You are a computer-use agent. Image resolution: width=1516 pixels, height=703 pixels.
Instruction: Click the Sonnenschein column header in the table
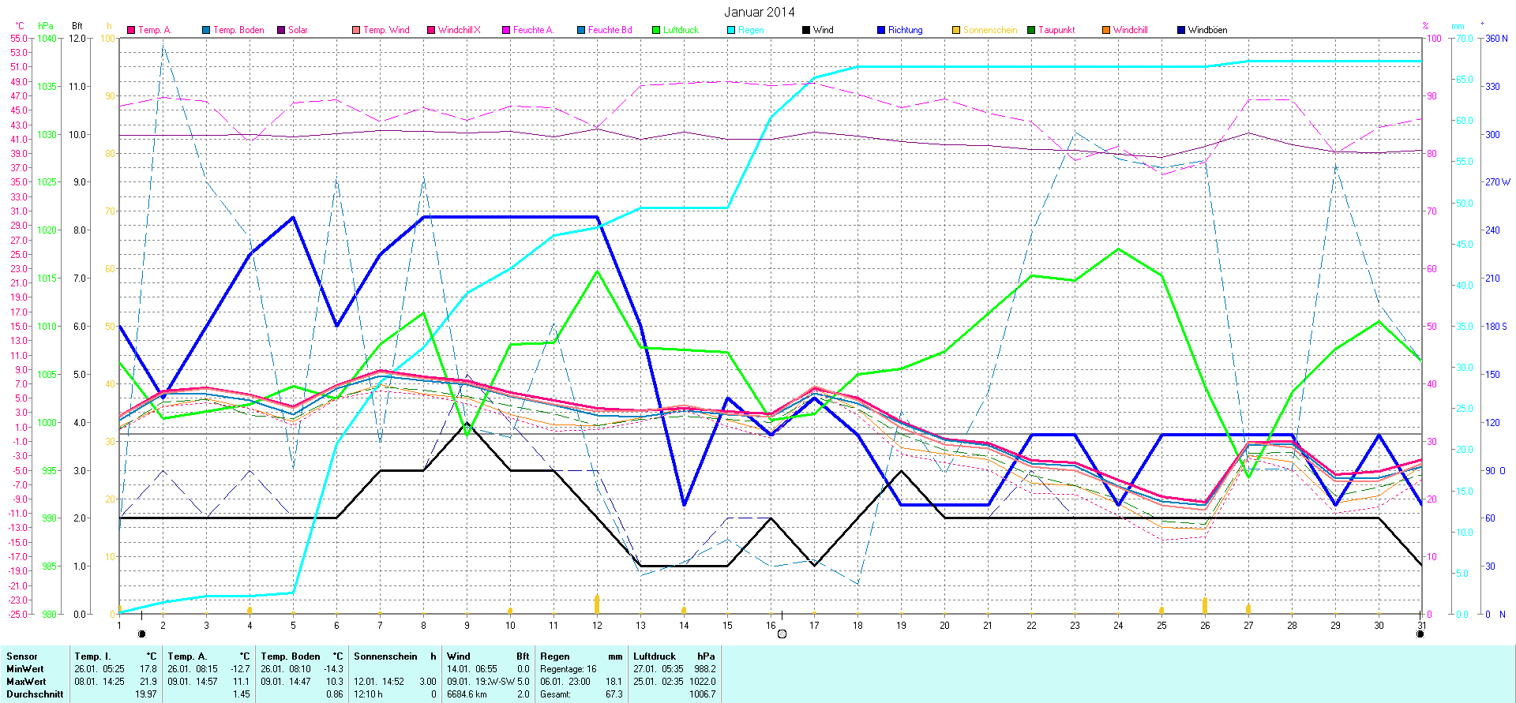[385, 656]
